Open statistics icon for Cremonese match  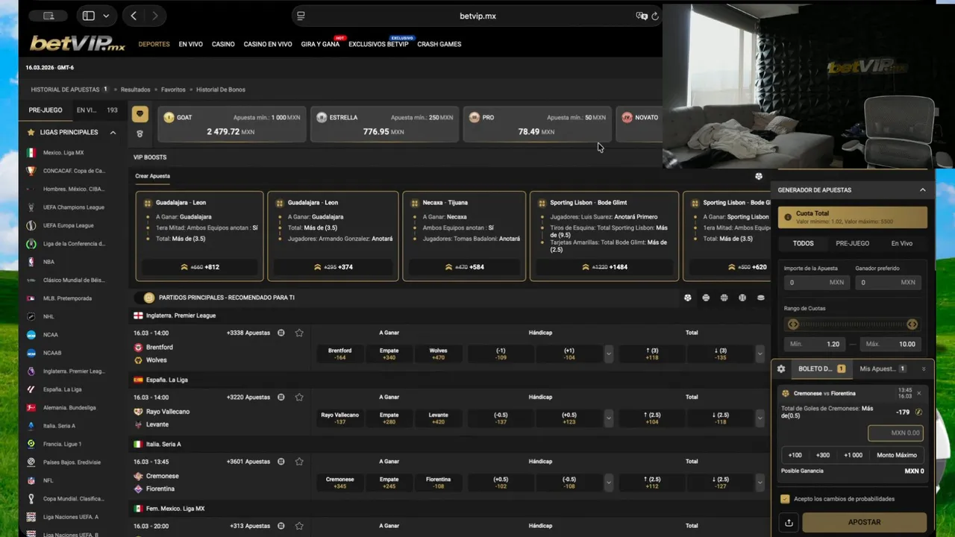(x=281, y=462)
